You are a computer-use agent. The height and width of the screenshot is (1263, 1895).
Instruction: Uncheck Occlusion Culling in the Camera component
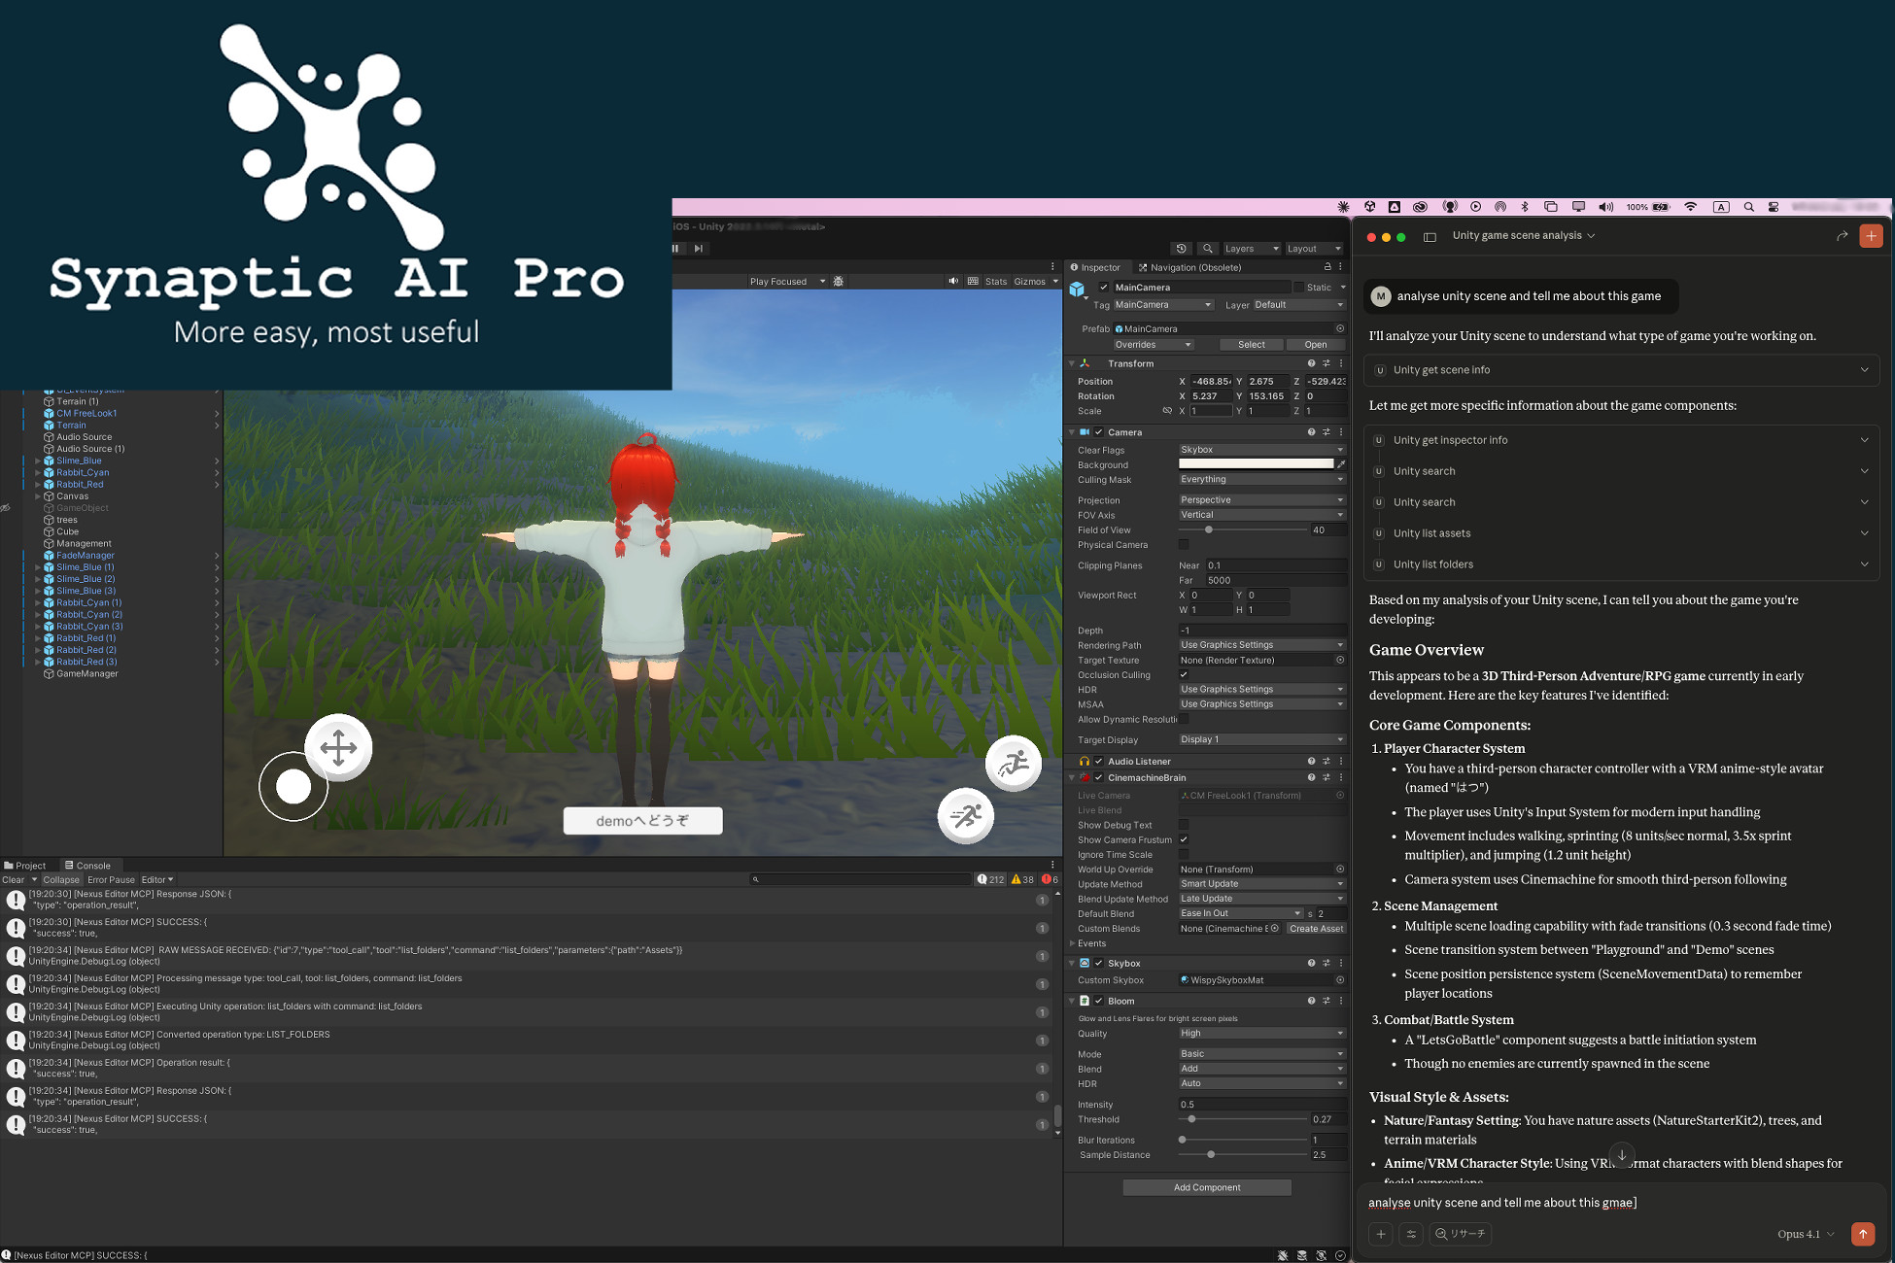1183,674
